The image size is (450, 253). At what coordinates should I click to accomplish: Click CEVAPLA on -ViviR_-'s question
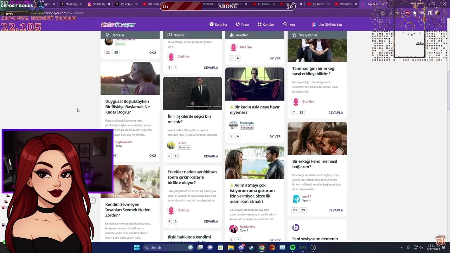(211, 156)
